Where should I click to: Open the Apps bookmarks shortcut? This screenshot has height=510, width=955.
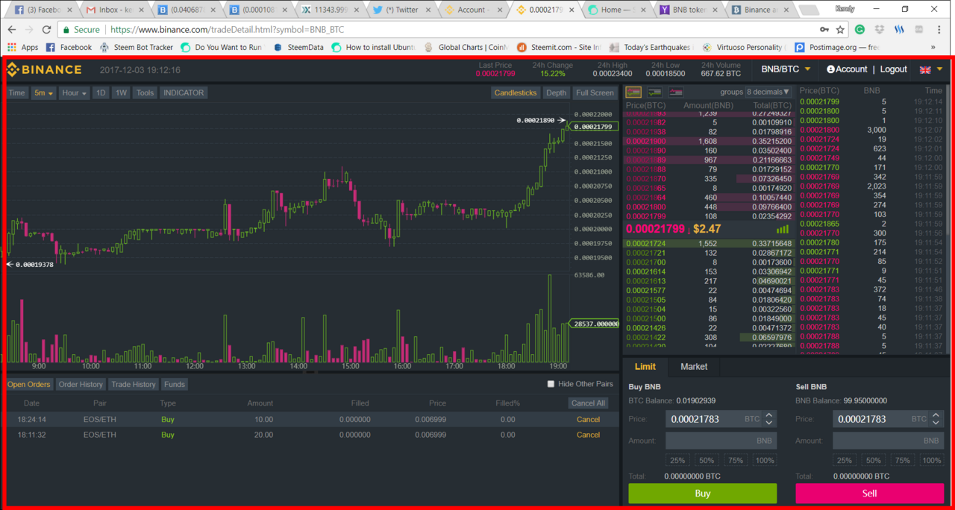point(22,47)
